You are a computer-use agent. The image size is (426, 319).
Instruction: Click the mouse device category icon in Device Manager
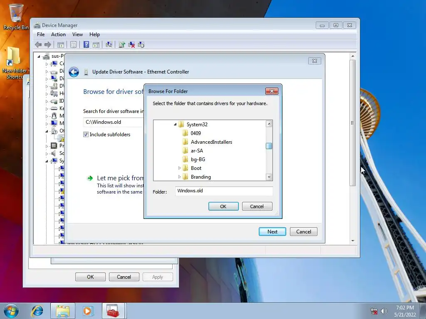pos(54,116)
